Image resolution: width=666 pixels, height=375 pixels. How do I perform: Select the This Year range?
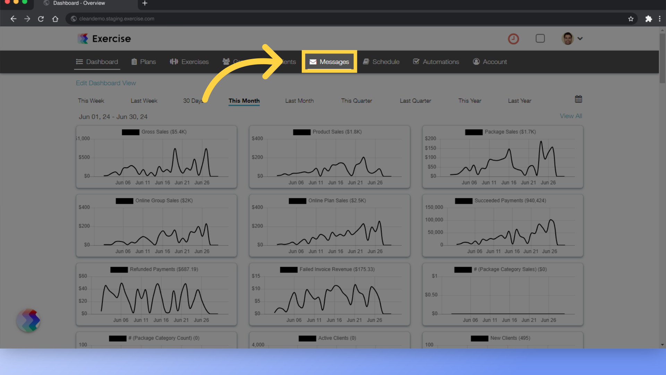[470, 101]
